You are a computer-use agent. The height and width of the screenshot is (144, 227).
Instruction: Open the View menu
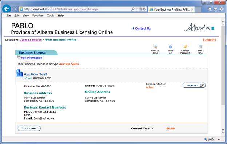tap(25, 16)
